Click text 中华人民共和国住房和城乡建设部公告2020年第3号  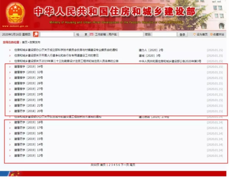click(x=170, y=61)
